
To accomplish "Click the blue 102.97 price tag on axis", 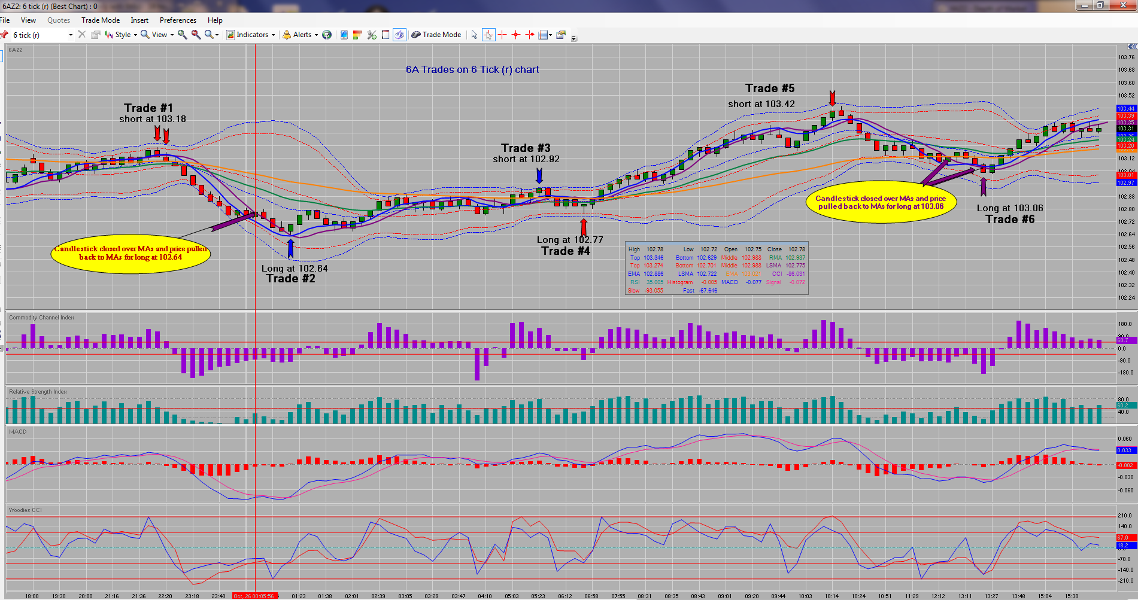I will (x=1125, y=183).
